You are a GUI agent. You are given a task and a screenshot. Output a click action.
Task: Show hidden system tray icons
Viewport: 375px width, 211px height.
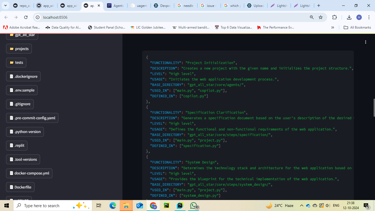(x=301, y=206)
